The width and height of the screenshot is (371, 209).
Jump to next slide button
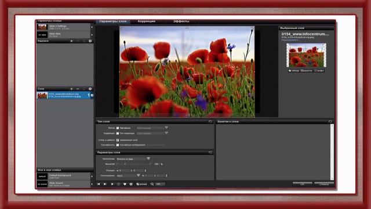click(105, 184)
